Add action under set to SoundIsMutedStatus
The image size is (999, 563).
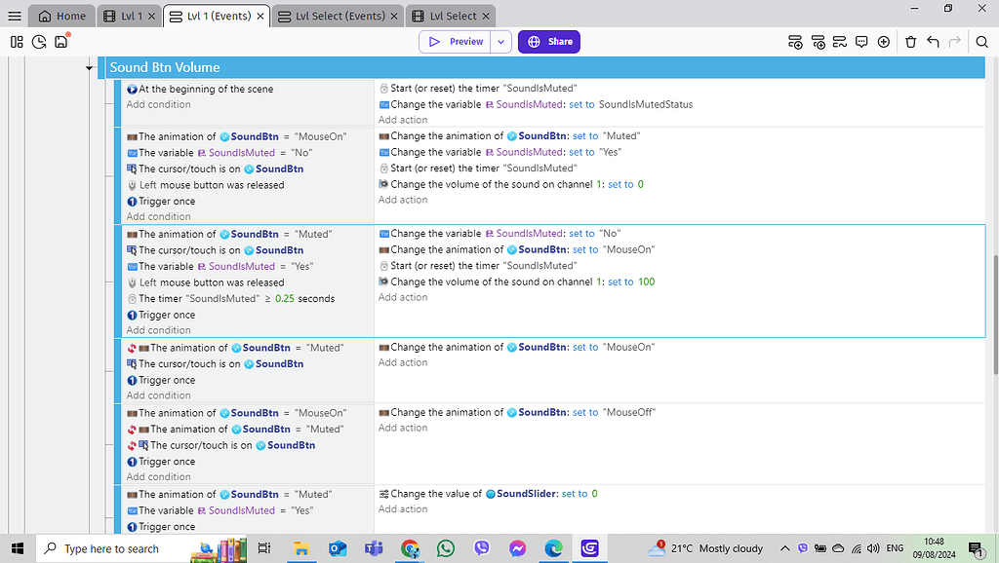[x=403, y=120]
